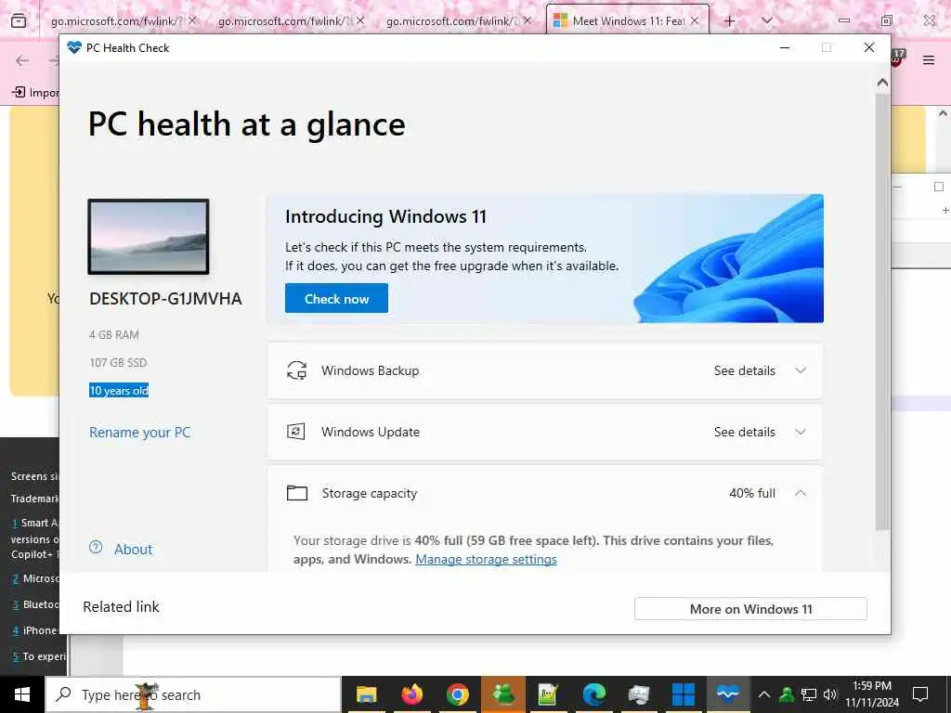
Task: Click the PC Health Check vertical scrollbar
Action: click(882, 312)
